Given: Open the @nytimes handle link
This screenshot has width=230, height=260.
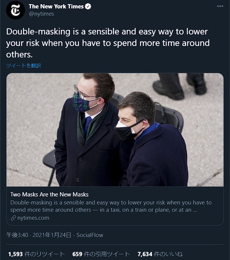Looking at the screenshot, I should click(41, 14).
